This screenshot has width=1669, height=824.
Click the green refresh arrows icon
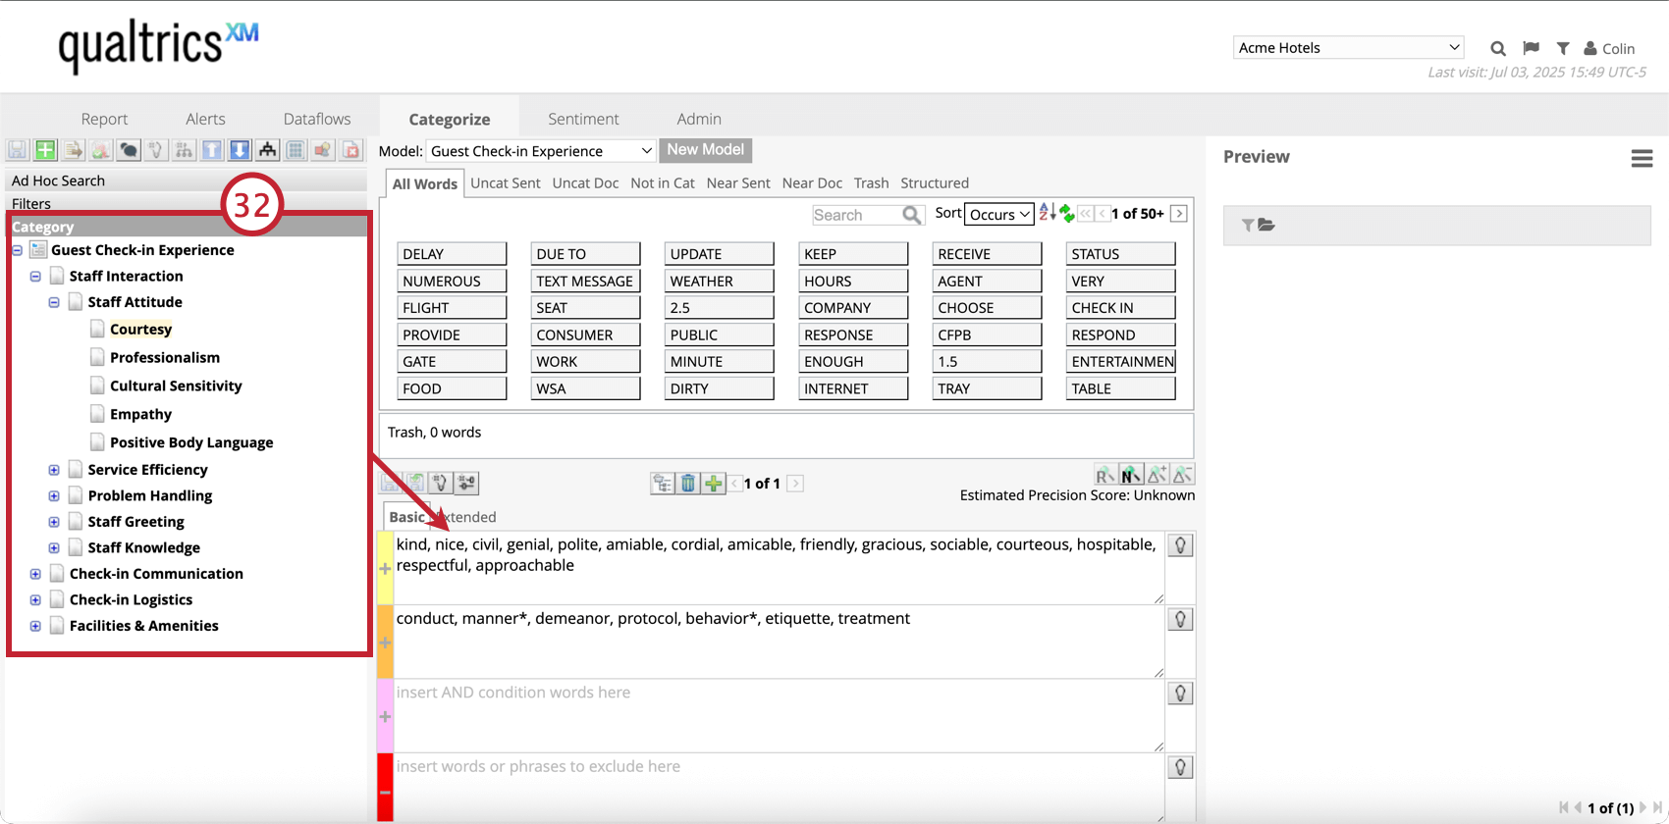(1066, 213)
